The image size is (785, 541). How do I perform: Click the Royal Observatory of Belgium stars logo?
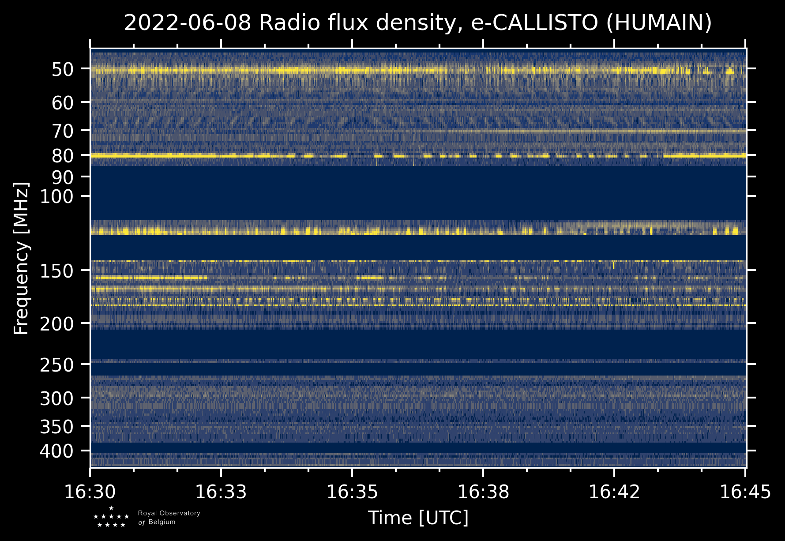tap(111, 517)
